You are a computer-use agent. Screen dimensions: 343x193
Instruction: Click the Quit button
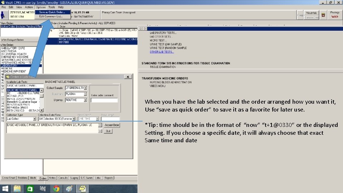coord(108,131)
